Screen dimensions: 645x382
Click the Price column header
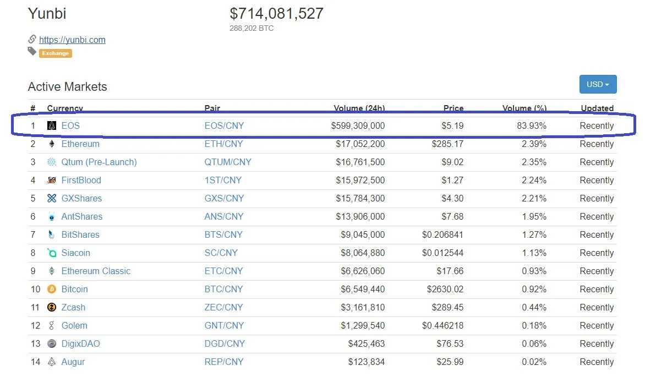(x=453, y=108)
